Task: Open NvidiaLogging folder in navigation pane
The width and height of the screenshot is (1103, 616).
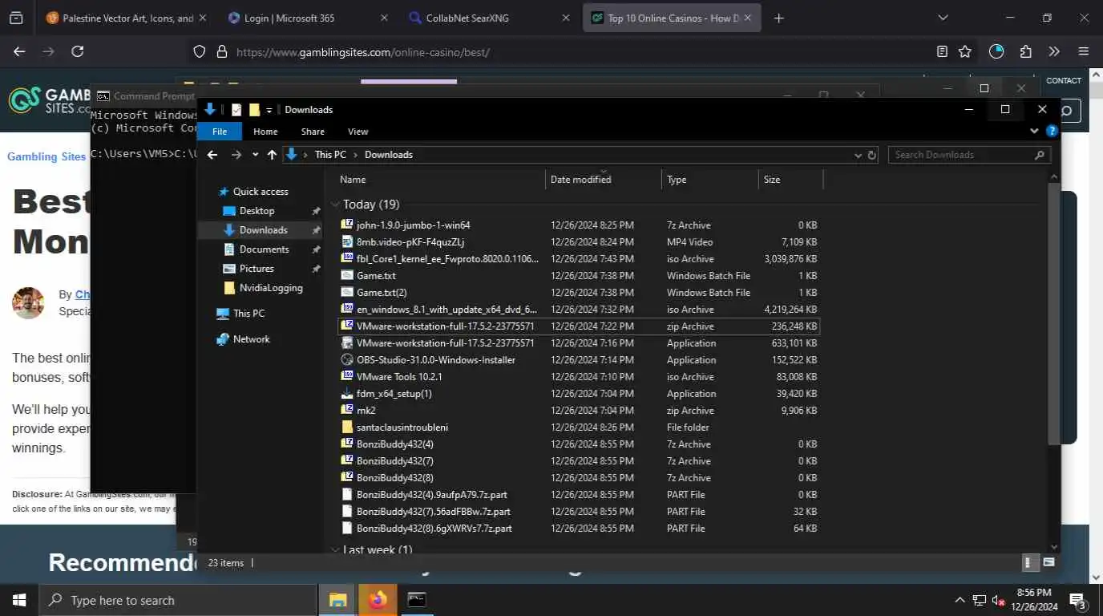Action: point(271,288)
